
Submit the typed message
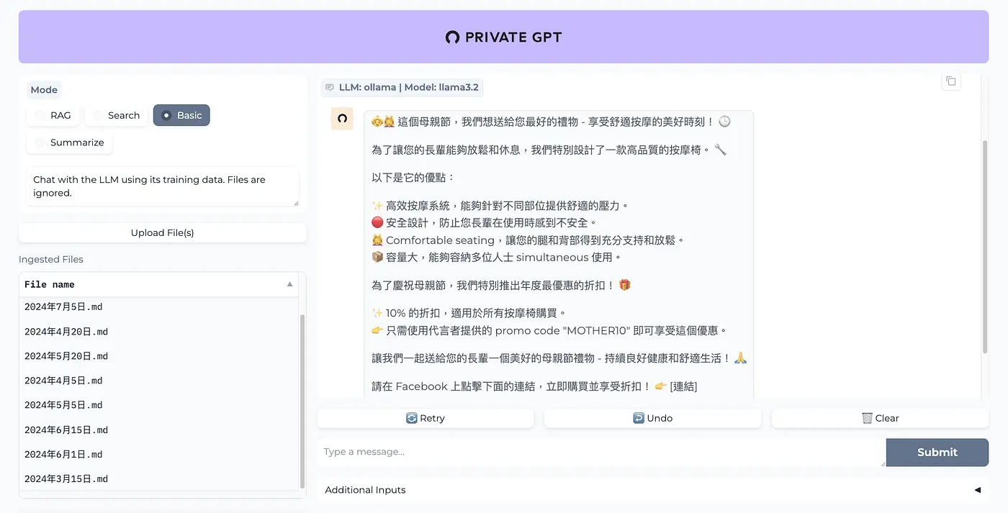(x=937, y=453)
